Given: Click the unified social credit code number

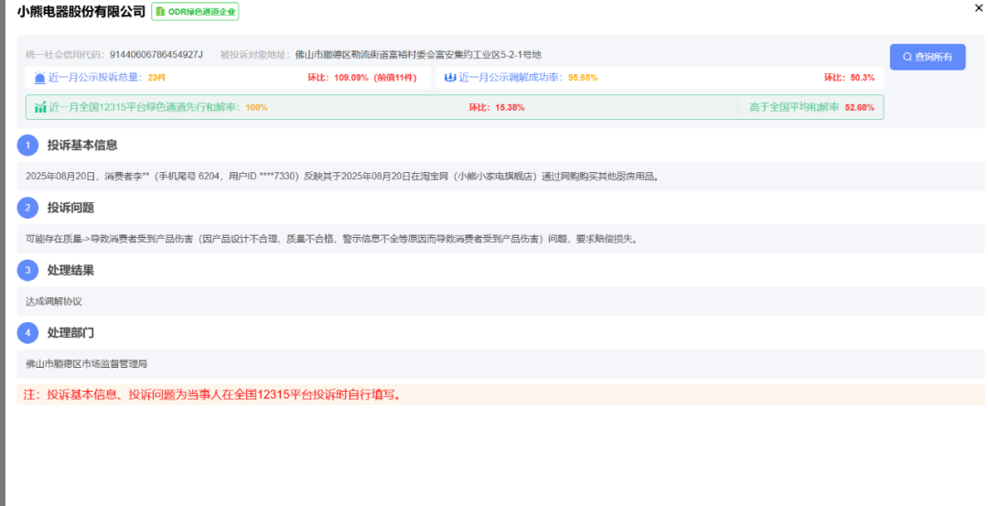Looking at the screenshot, I should point(156,55).
